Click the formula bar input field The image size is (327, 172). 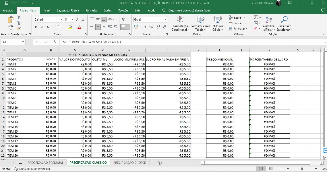coord(191,42)
